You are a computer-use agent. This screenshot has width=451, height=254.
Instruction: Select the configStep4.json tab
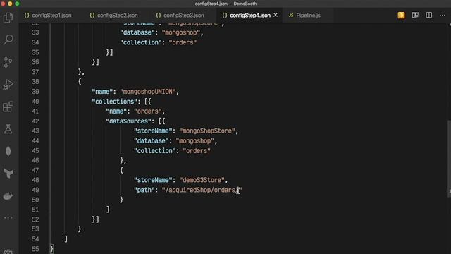coord(249,16)
